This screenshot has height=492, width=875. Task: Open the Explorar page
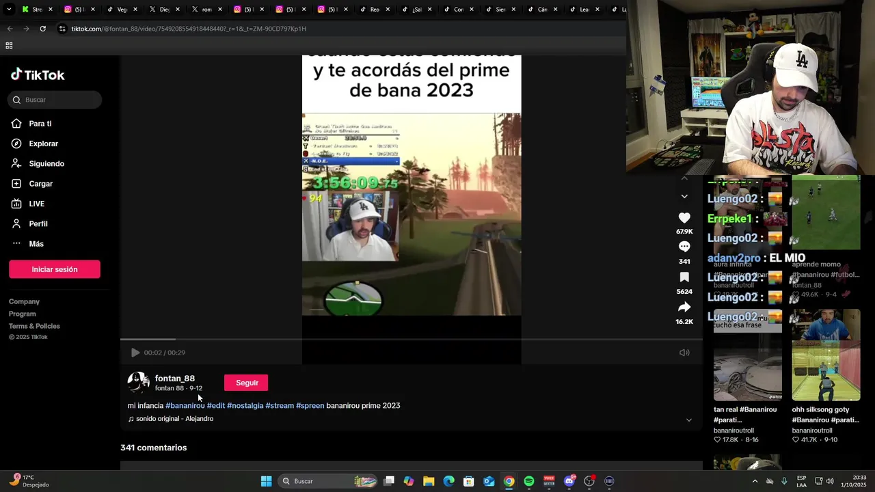[35, 143]
